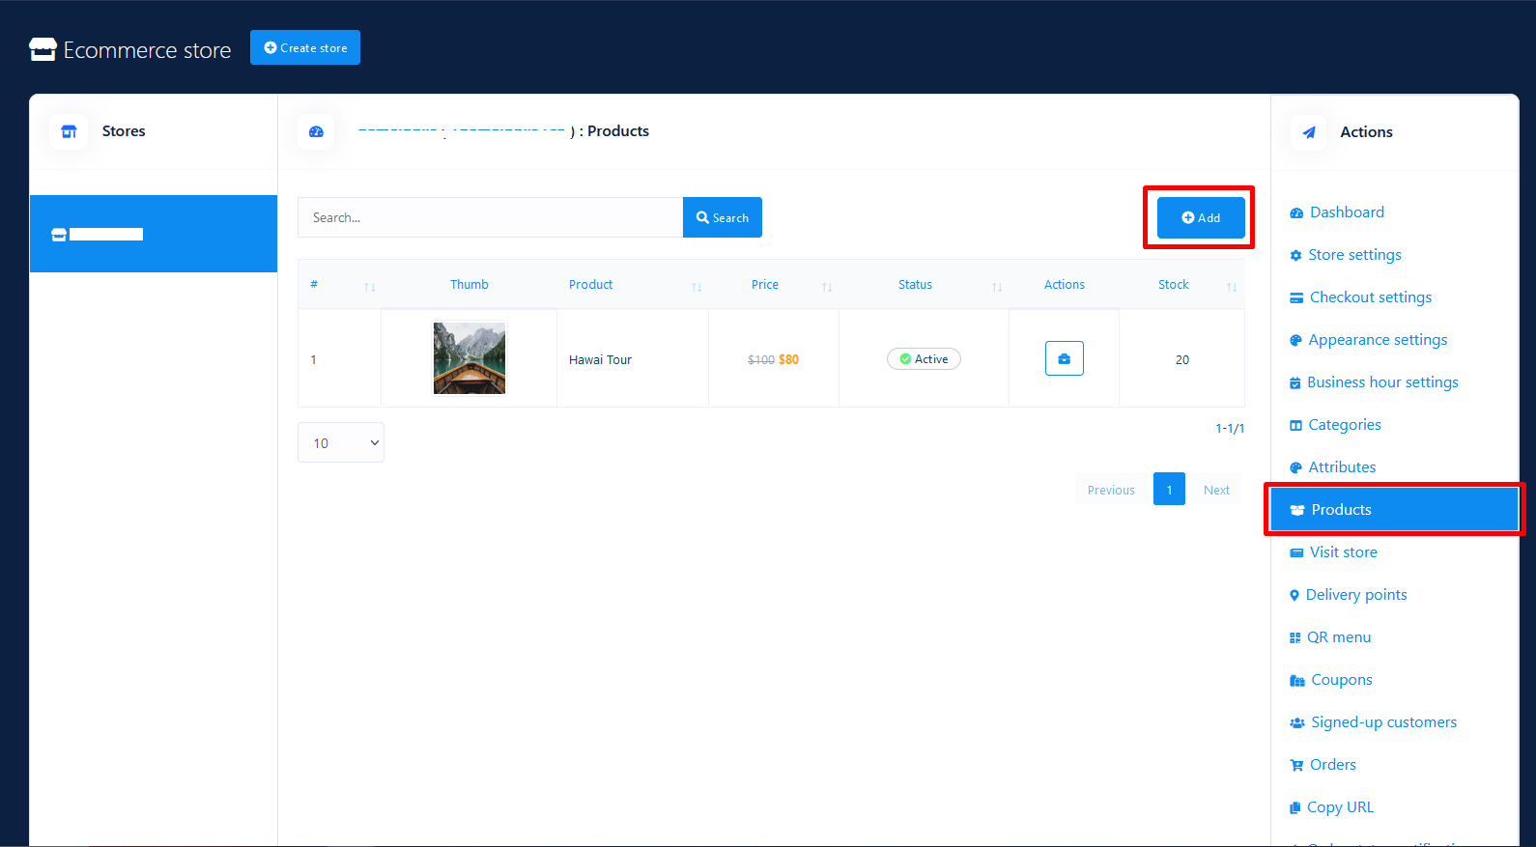
Task: Click the Stores shop icon in left panel
Action: point(69,131)
